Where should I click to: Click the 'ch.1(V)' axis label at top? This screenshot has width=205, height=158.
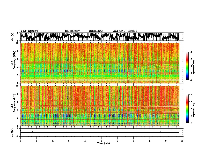12,37
